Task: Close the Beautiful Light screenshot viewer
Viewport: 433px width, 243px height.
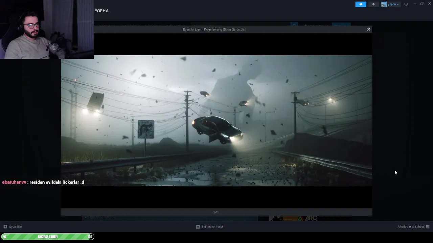Action: point(369,29)
